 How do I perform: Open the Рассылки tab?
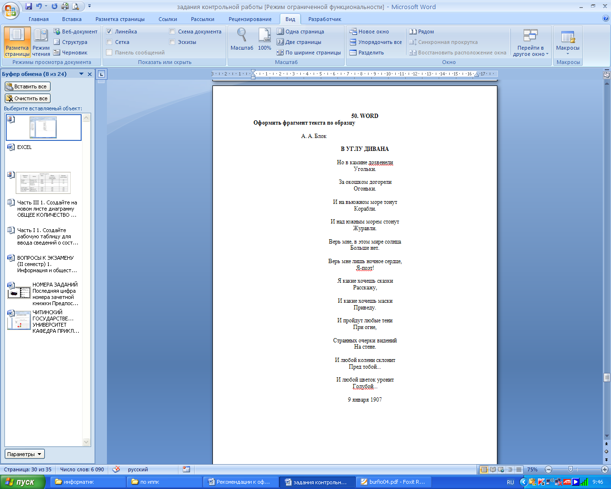pos(202,19)
